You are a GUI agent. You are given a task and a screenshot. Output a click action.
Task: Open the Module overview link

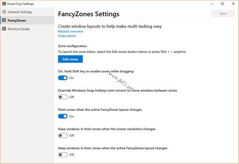pyautogui.click(x=70, y=32)
